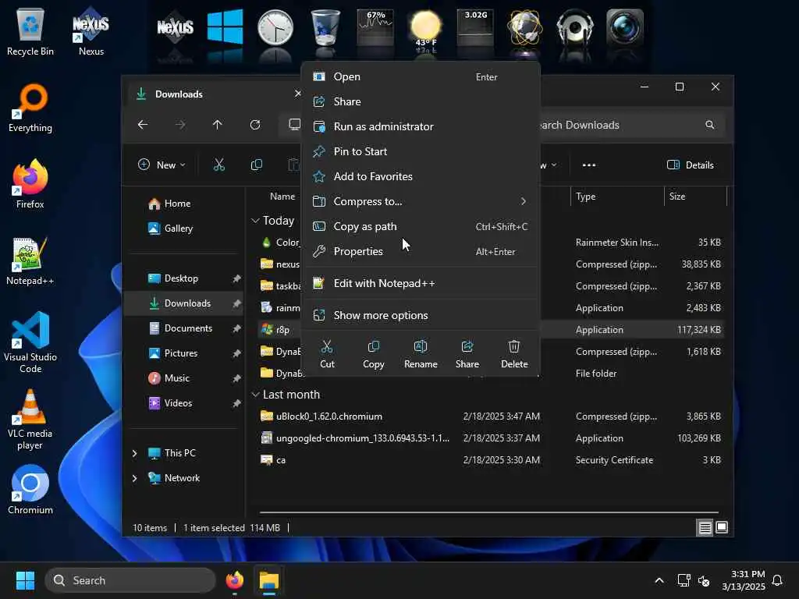Viewport: 799px width, 599px height.
Task: Open the Nexus dock Windows logo icon
Action: click(x=225, y=27)
